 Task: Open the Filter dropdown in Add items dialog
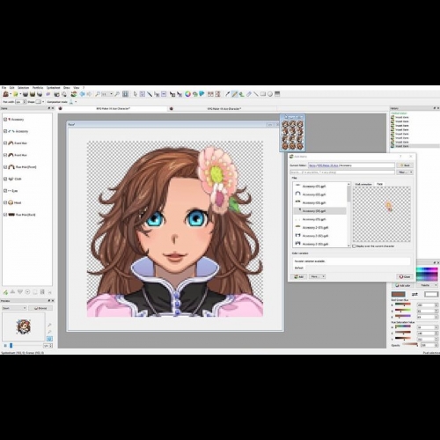405,172
